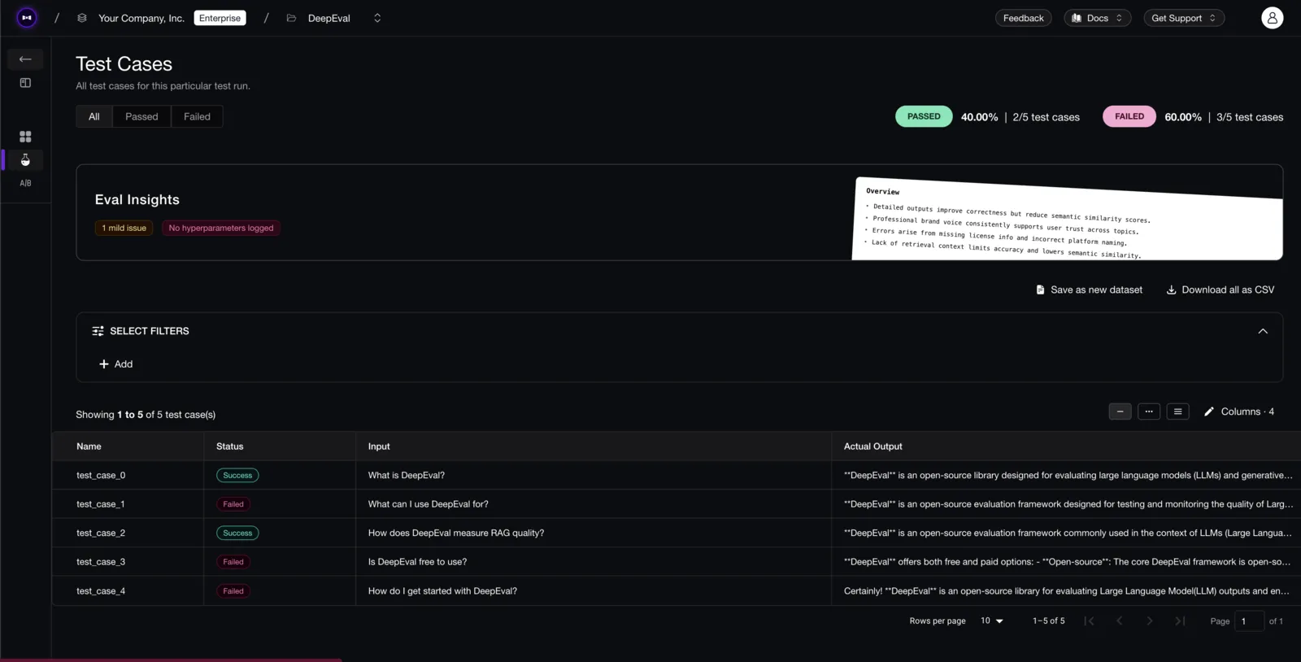1301x662 pixels.
Task: Open the rows per page dropdown
Action: click(x=991, y=621)
